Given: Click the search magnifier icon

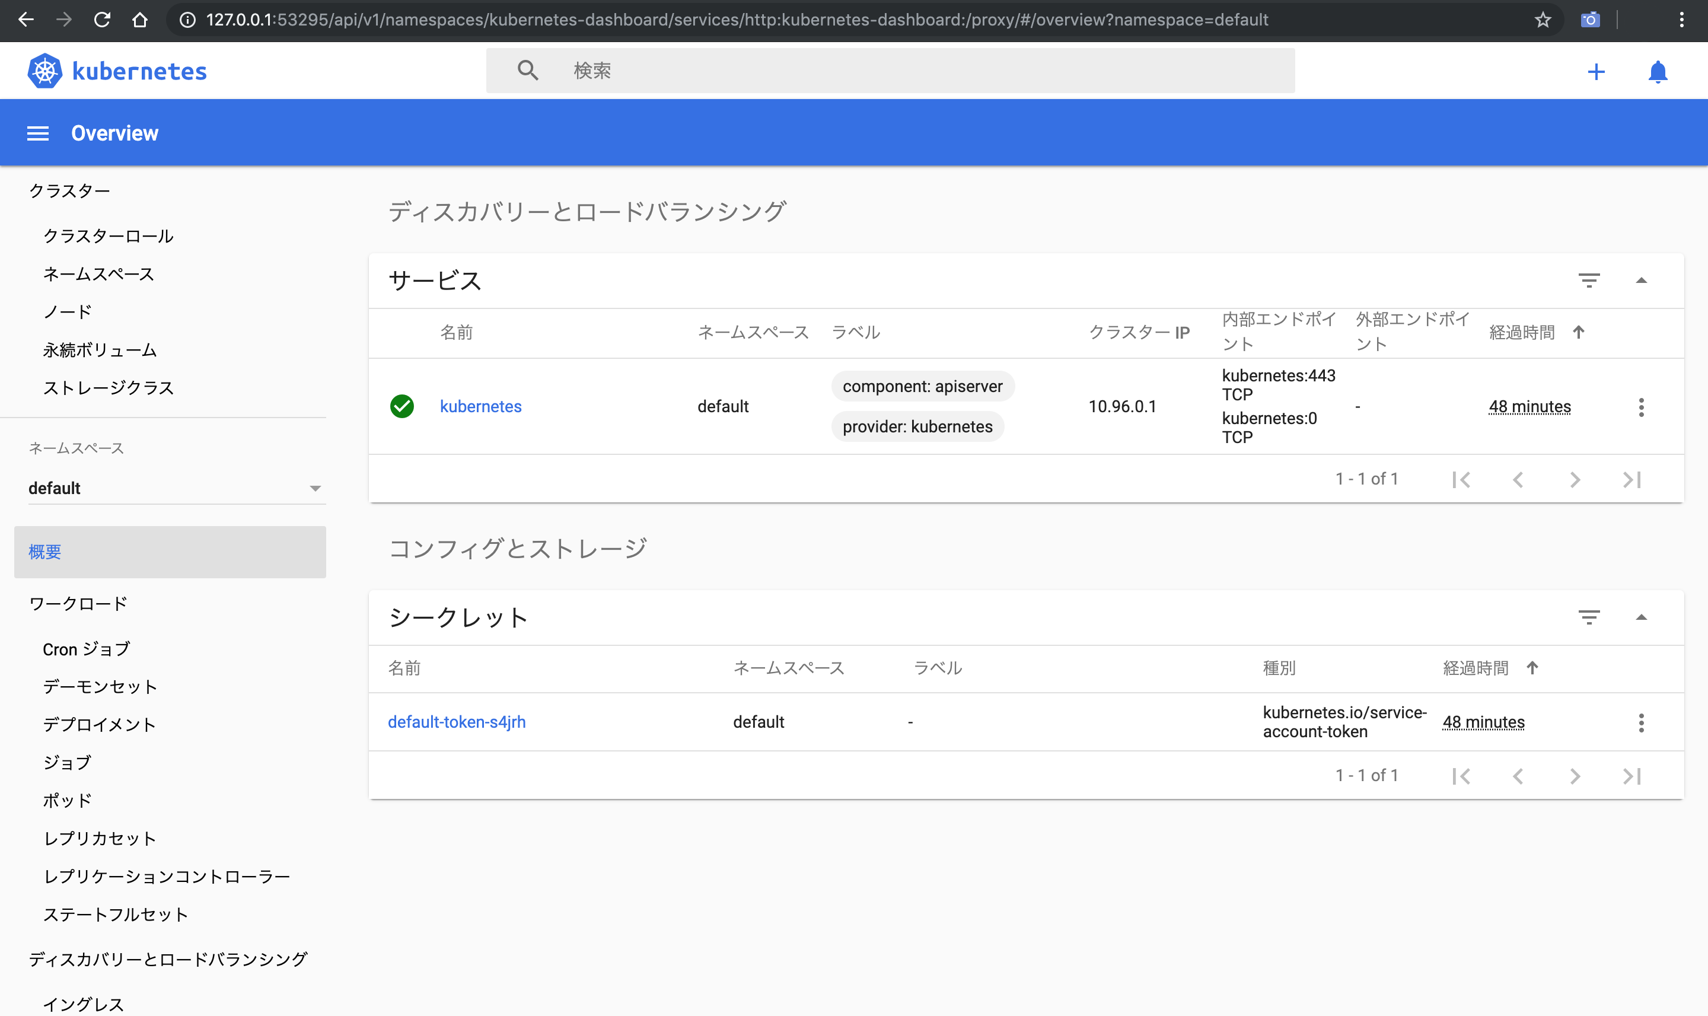Looking at the screenshot, I should pyautogui.click(x=527, y=70).
